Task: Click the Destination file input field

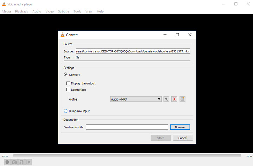Action: click(x=127, y=127)
